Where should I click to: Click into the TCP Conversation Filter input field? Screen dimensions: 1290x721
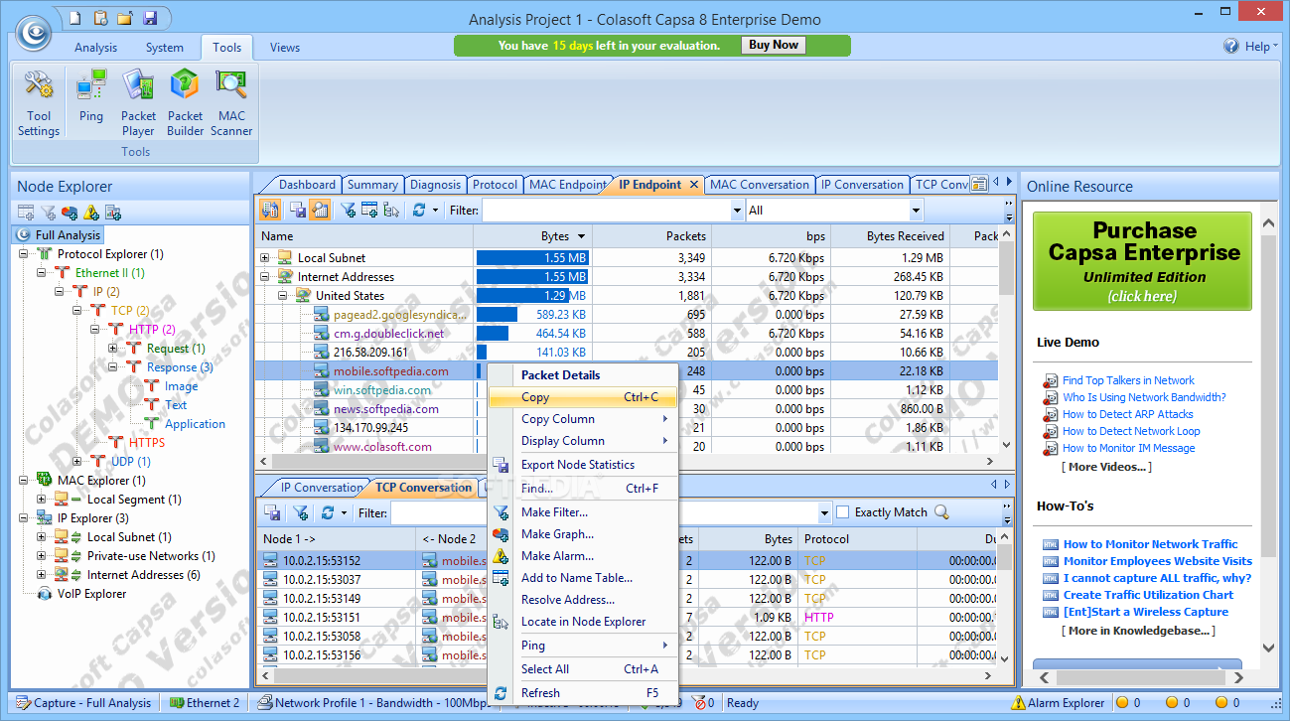coord(604,512)
